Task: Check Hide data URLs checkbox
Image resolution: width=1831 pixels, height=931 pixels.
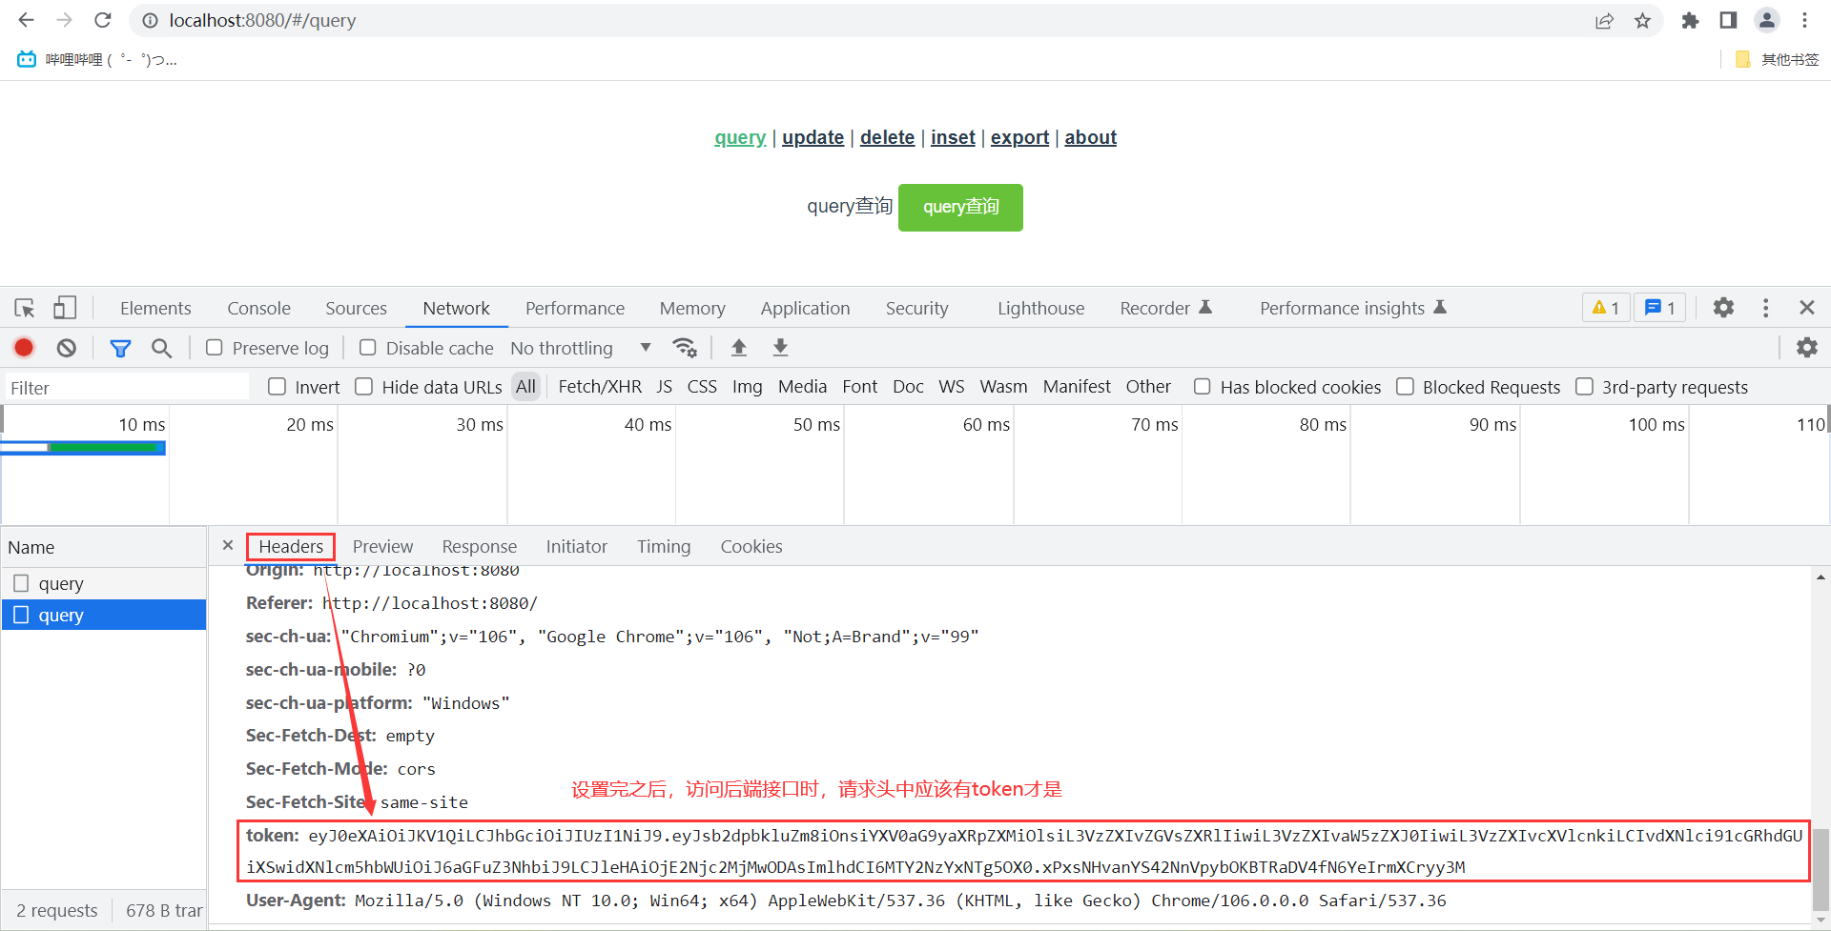Action: point(364,387)
